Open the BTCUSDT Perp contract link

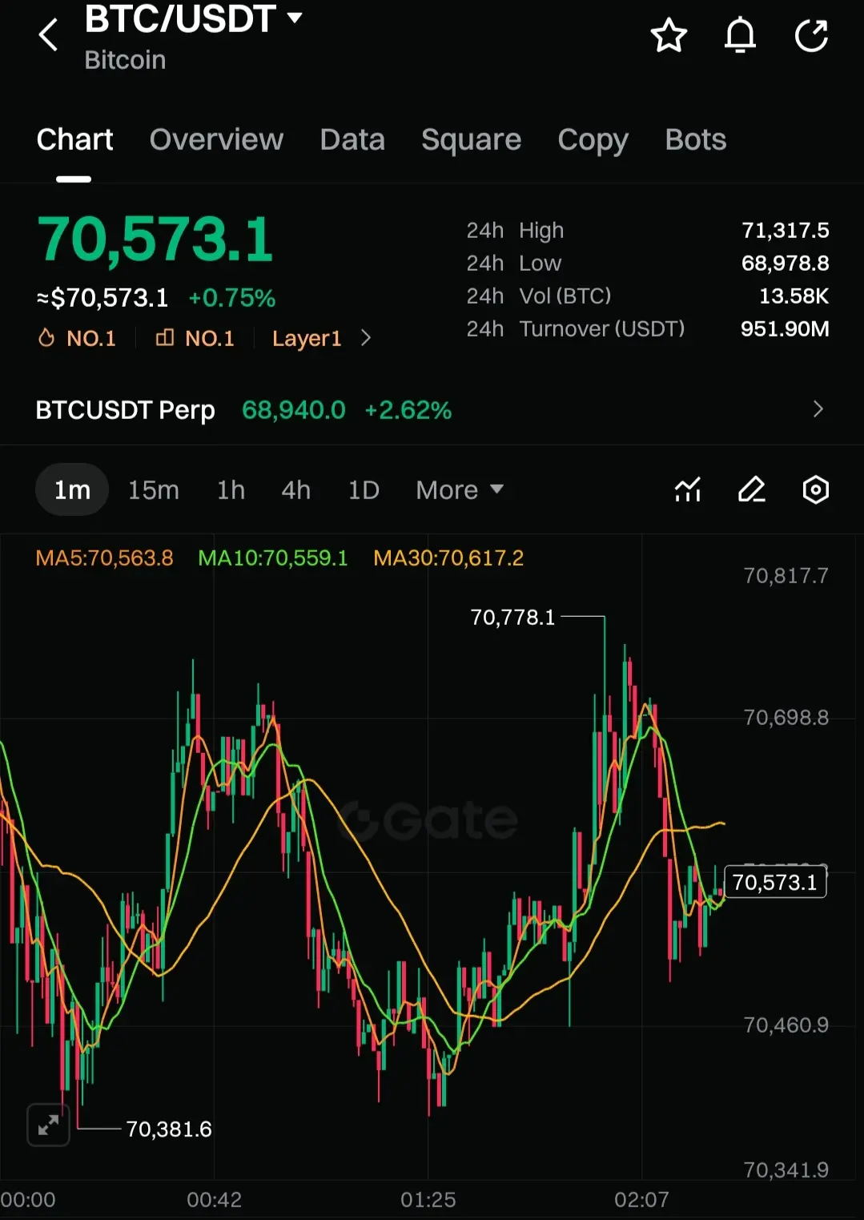(125, 410)
